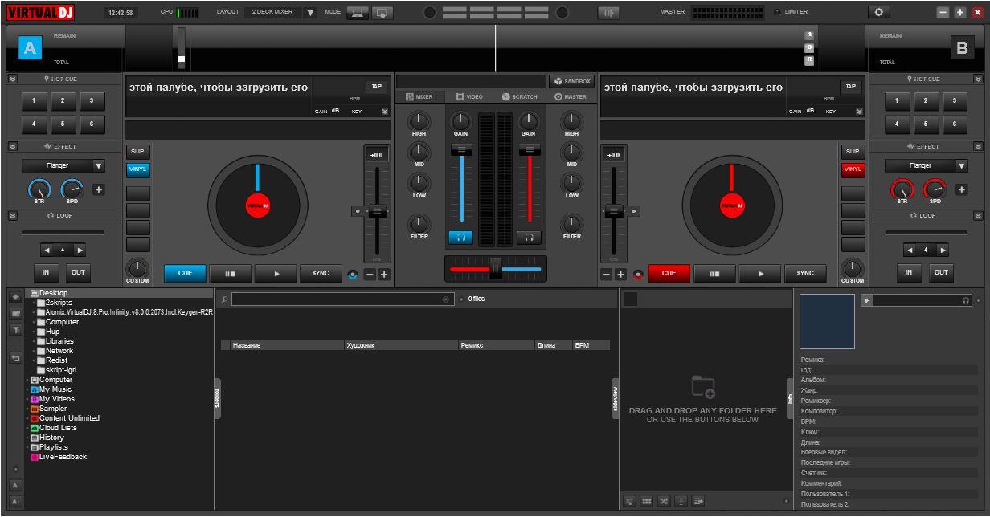
Task: Click the export list arrow icon below sideview
Action: [697, 501]
